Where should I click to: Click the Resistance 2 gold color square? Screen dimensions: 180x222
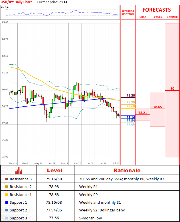pos(7,187)
